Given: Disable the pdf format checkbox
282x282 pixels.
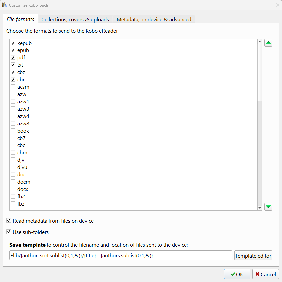Looking at the screenshot, I should tap(13, 57).
